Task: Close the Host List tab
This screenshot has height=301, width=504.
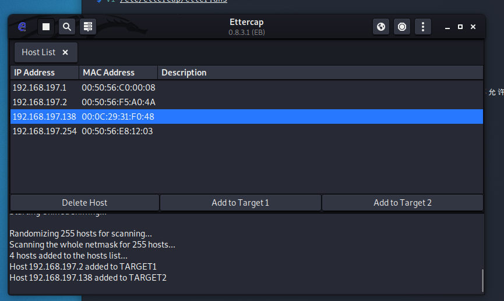Action: tap(65, 52)
